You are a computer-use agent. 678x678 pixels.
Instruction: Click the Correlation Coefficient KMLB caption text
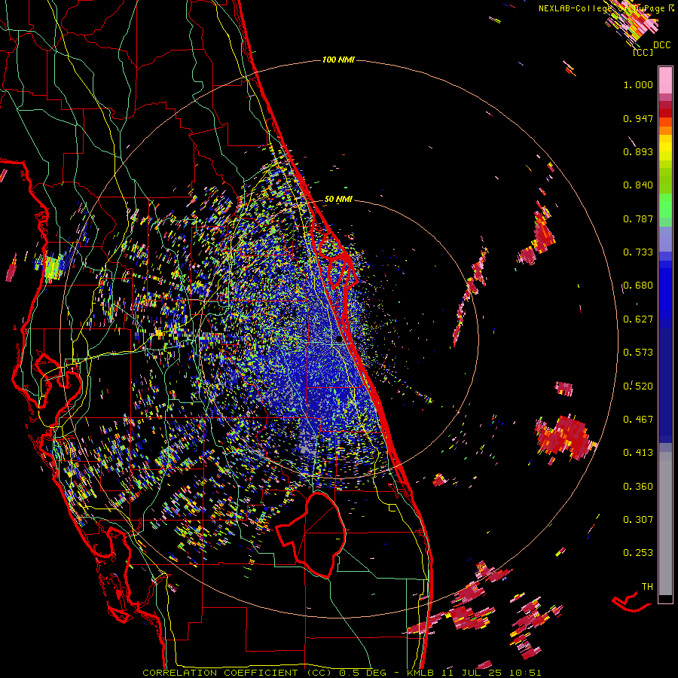point(341,673)
